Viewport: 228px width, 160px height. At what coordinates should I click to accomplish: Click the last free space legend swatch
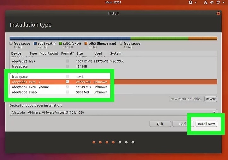(x=121, y=43)
